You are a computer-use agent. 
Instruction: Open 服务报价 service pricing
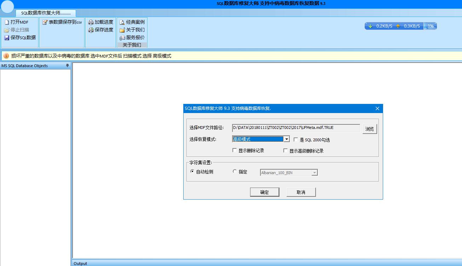coord(132,37)
